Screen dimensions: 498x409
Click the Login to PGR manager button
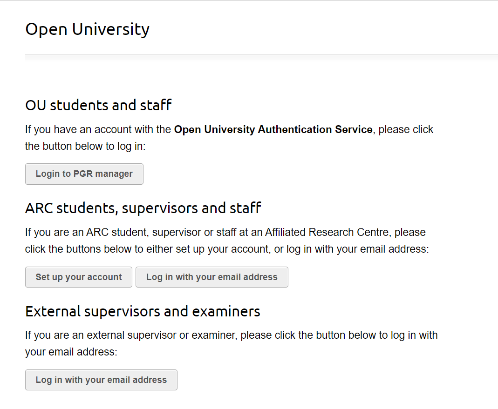(x=84, y=174)
